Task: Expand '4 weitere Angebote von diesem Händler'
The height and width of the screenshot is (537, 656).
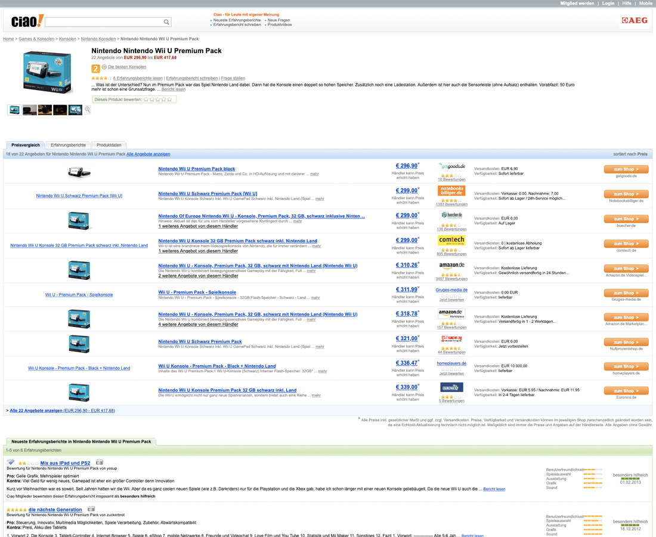Action: coord(198,325)
